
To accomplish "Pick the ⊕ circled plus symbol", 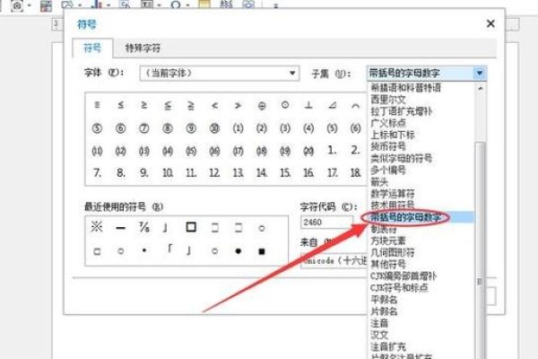I will pyautogui.click(x=262, y=106).
